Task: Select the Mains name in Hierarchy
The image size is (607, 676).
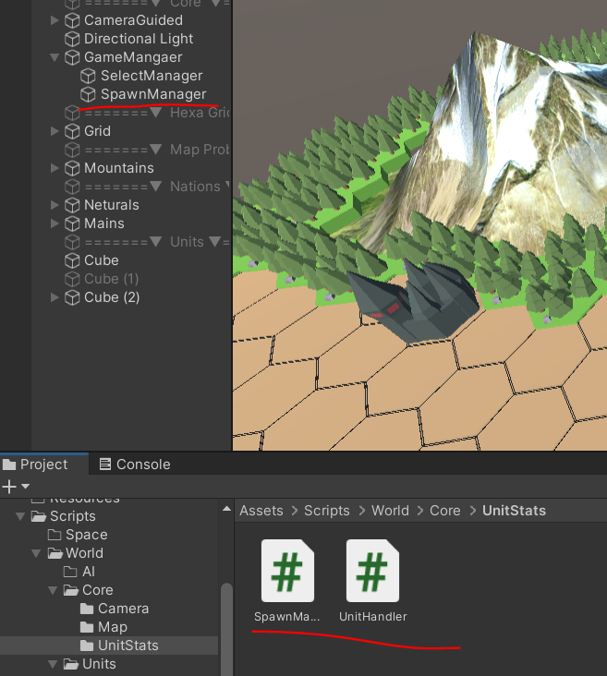Action: coord(104,223)
